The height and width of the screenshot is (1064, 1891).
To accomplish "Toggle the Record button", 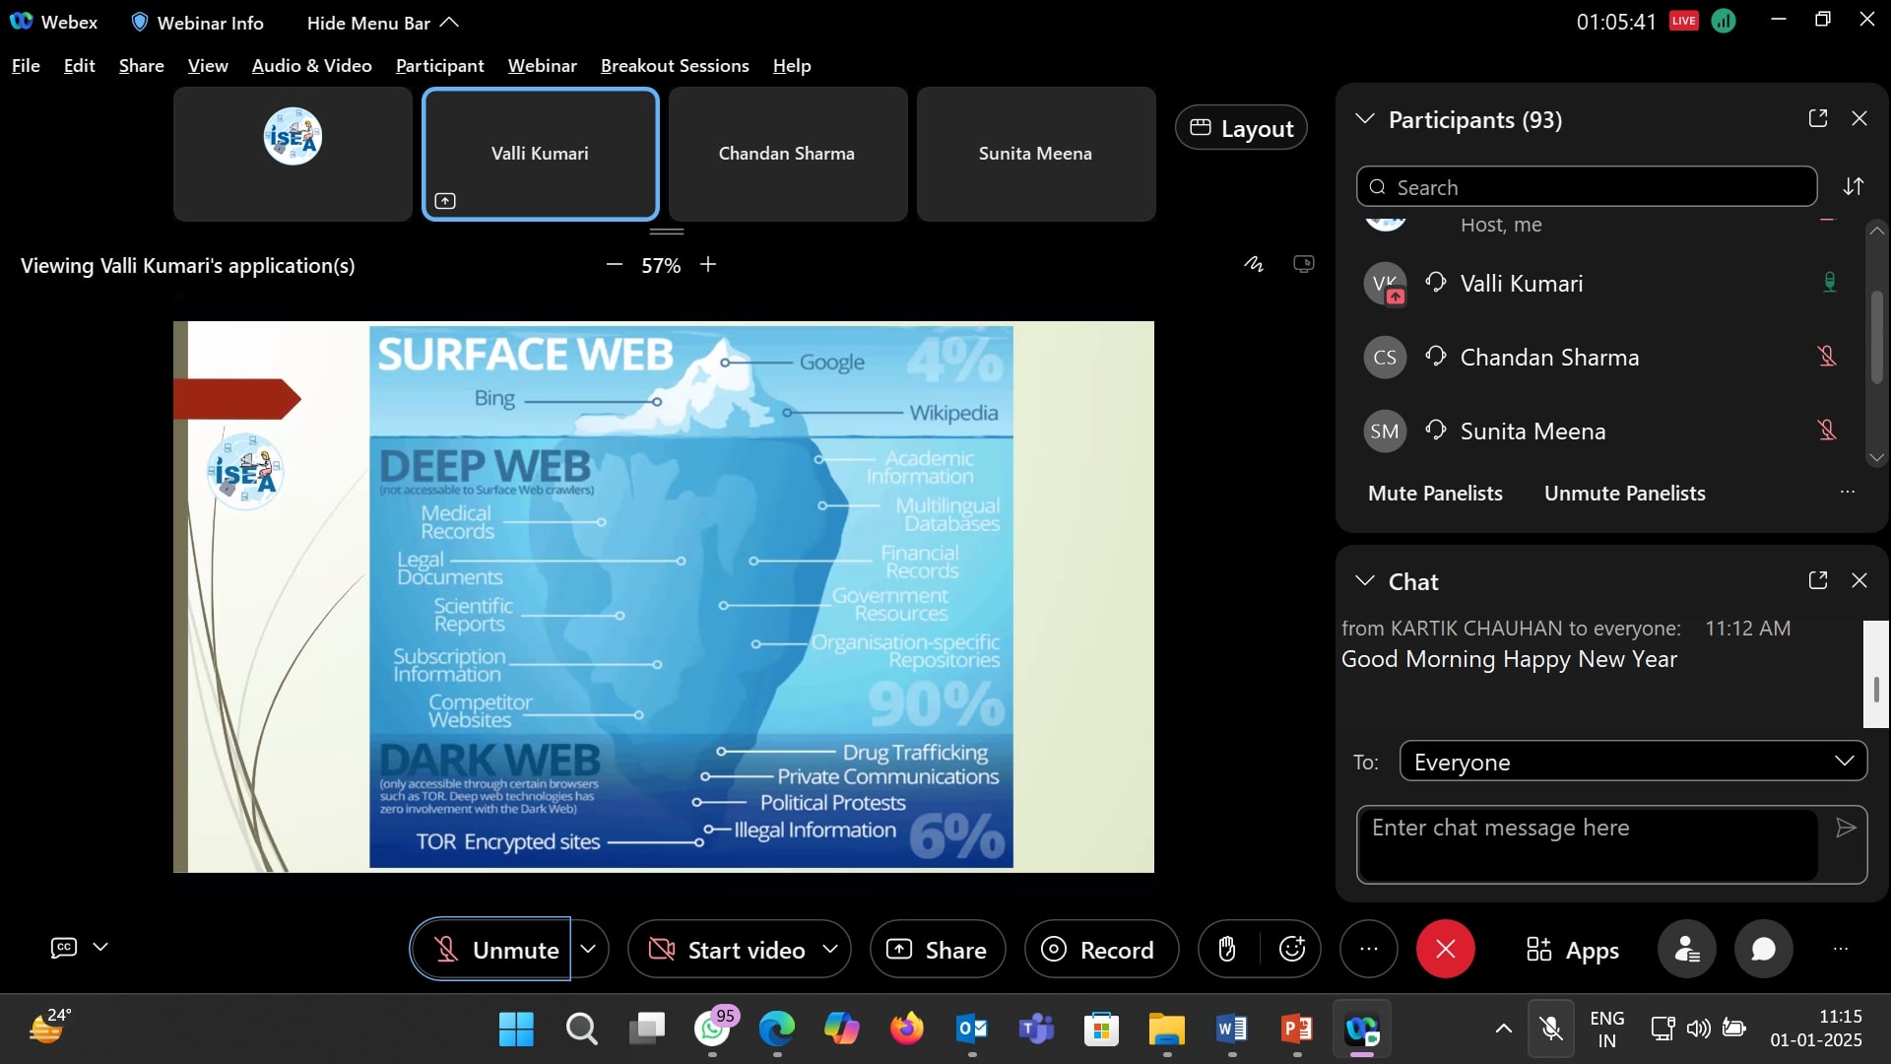I will pyautogui.click(x=1100, y=950).
